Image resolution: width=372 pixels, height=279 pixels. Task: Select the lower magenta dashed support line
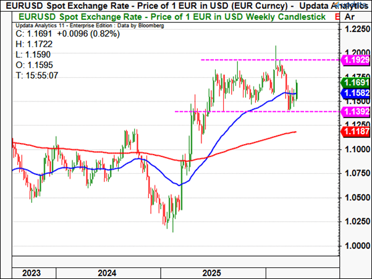click(247, 111)
